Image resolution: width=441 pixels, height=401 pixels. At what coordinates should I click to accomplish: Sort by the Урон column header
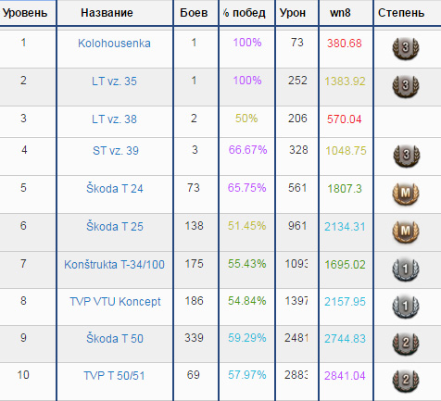pyautogui.click(x=293, y=13)
